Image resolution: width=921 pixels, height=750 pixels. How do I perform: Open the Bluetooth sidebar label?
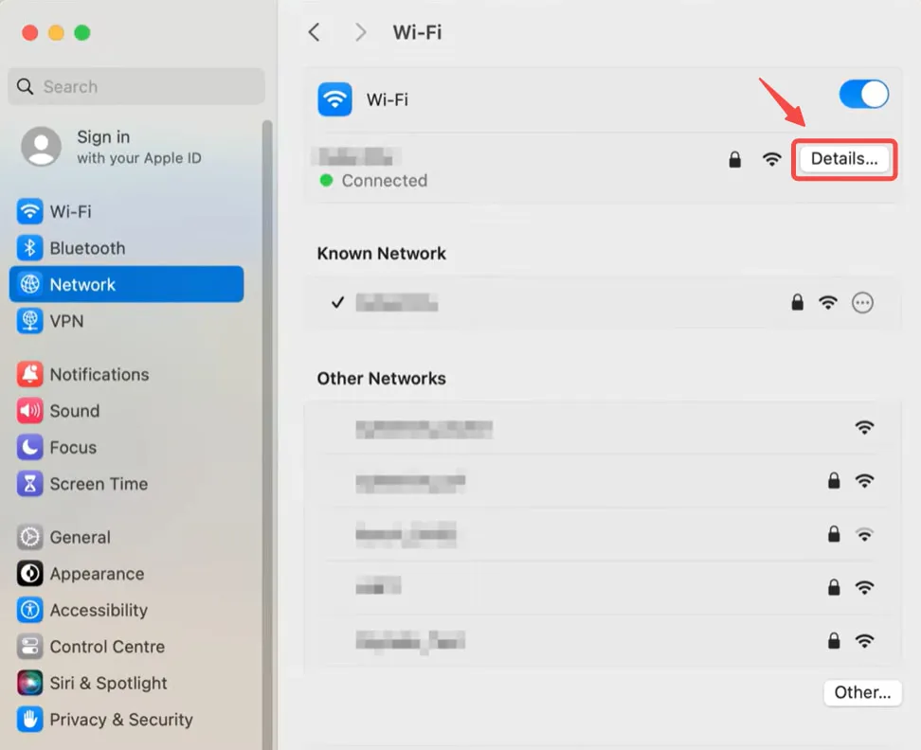(87, 248)
